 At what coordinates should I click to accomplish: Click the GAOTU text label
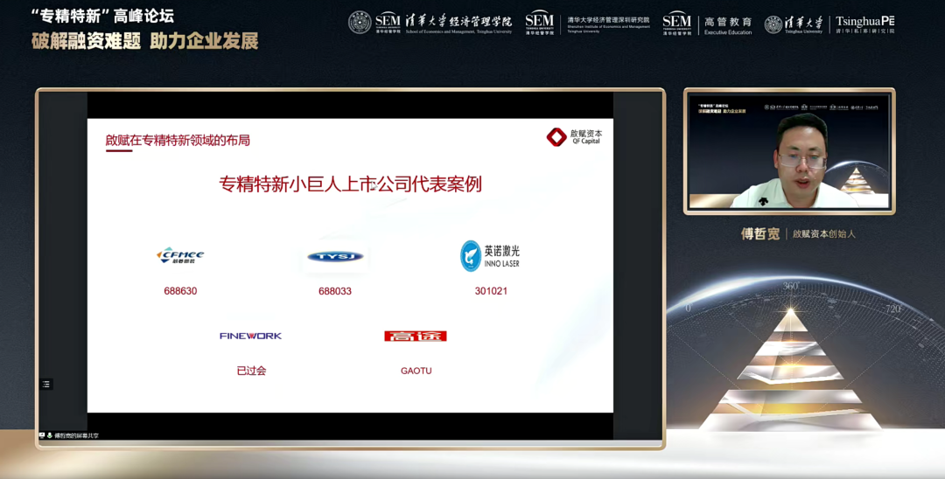pyautogui.click(x=416, y=371)
